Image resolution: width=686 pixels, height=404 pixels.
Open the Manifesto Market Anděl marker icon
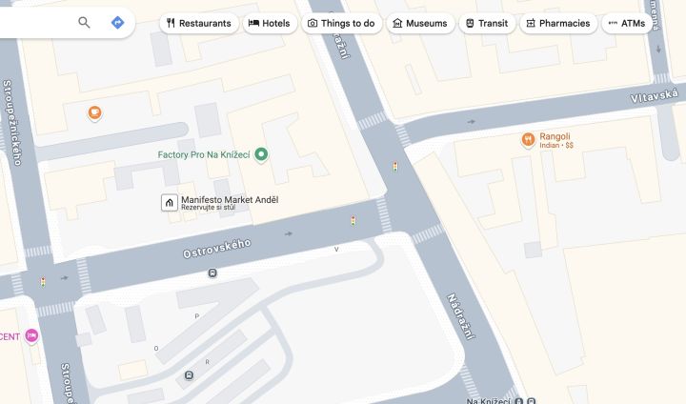(170, 203)
